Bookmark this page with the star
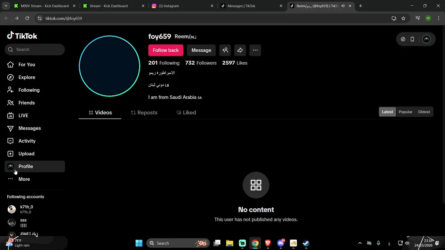Viewport: 445px width, 250px height. click(403, 18)
